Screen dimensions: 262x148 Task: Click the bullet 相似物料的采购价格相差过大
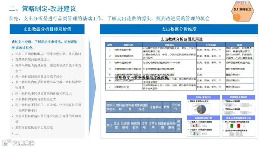pos(36,99)
